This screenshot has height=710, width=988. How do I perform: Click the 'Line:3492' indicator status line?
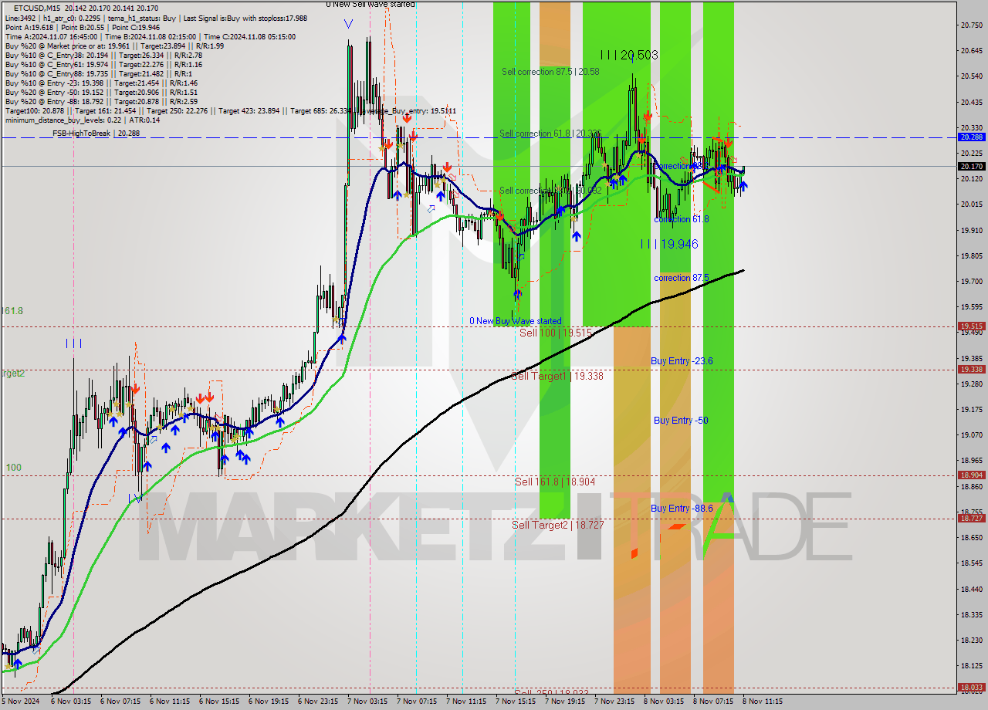(x=156, y=18)
